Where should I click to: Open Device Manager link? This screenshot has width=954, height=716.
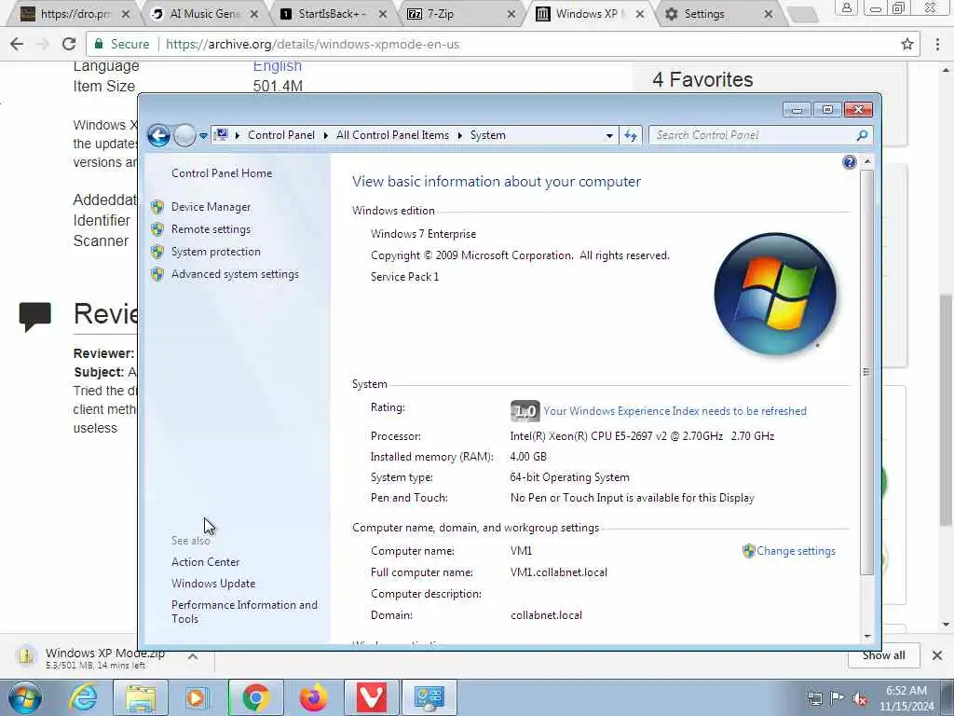[211, 207]
